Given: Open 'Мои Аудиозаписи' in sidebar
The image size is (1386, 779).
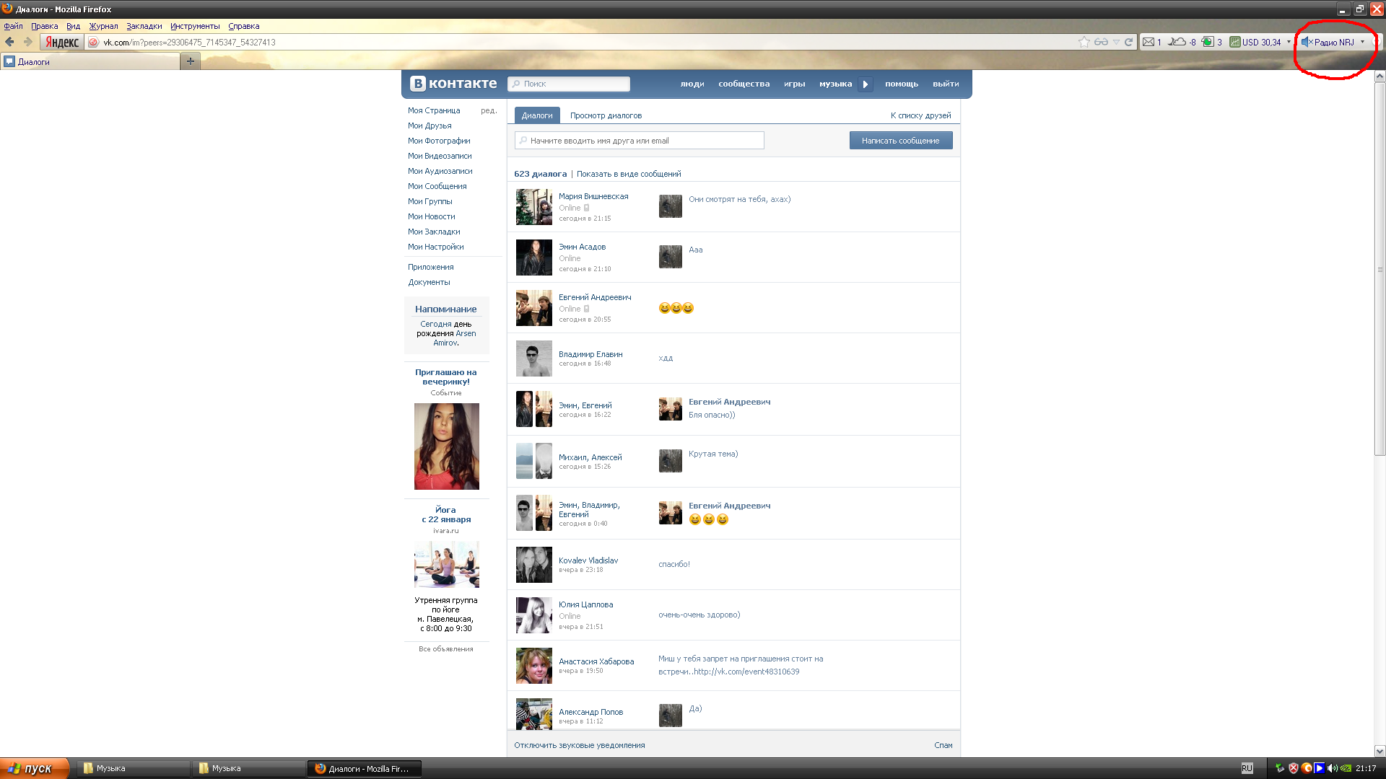Looking at the screenshot, I should pos(440,171).
